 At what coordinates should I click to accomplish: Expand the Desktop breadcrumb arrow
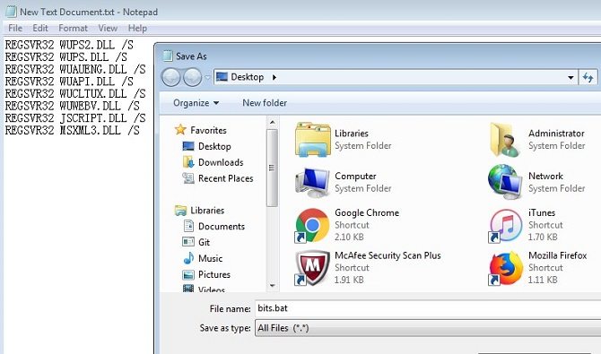(274, 77)
